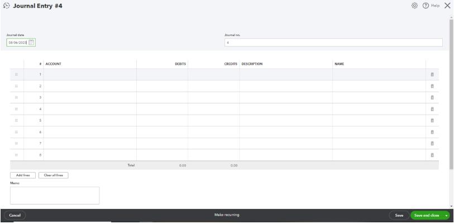The width and height of the screenshot is (454, 224).
Task: Click the Cancel button
Action: (x=15, y=215)
